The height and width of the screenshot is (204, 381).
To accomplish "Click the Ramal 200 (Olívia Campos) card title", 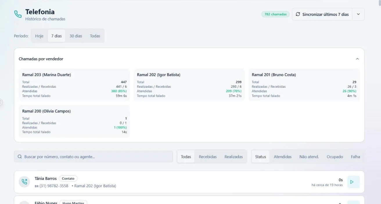I will pyautogui.click(x=46, y=111).
